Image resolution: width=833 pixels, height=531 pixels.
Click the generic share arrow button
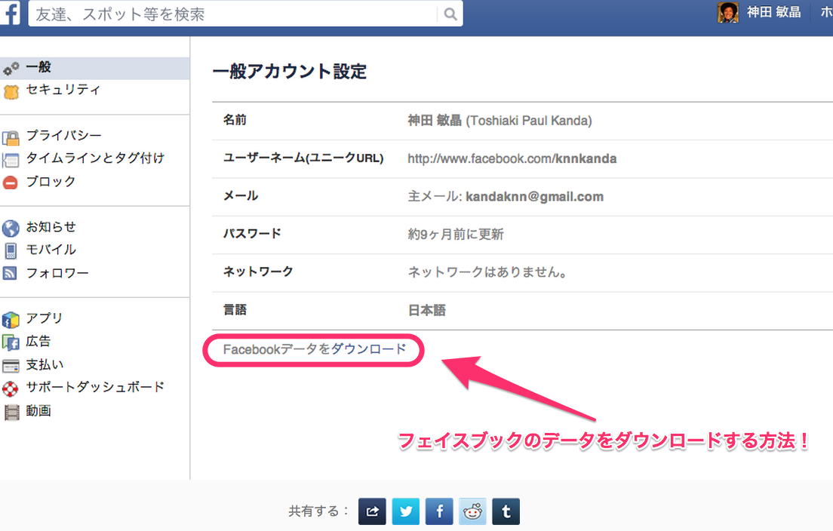point(372,511)
